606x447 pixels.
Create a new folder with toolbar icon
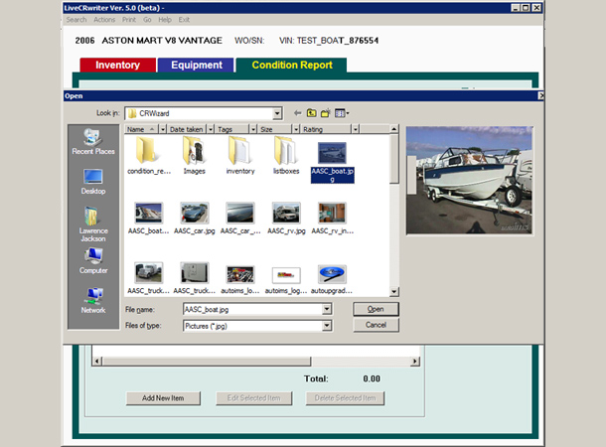[x=326, y=113]
